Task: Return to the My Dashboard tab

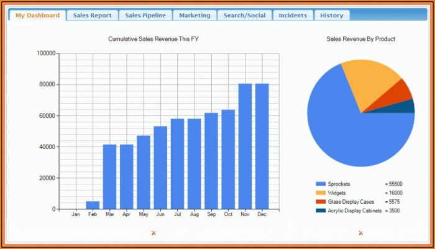Action: (x=38, y=16)
